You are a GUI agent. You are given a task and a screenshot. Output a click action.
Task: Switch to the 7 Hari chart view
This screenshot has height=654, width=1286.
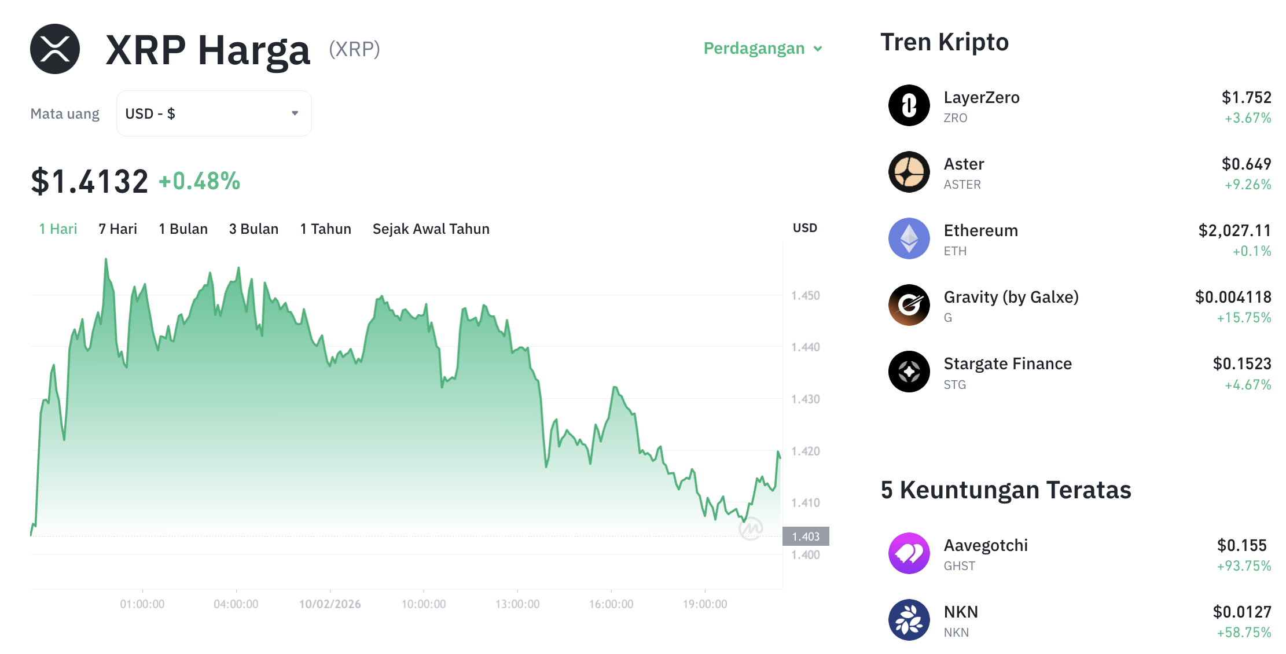pyautogui.click(x=118, y=229)
